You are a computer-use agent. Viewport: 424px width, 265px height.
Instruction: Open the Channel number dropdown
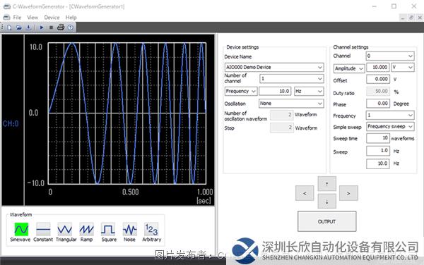[390, 56]
